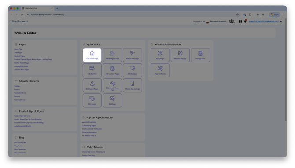Click the Site Backend header label
Screen dimensions: 295x168
[x=20, y=22]
